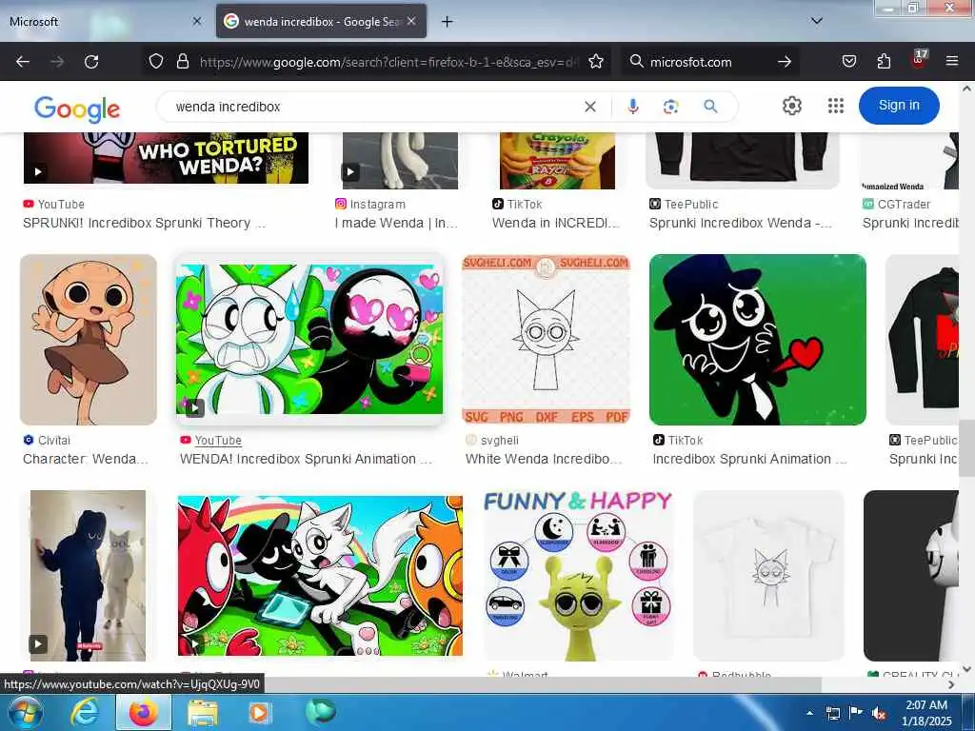Open the Character: Wenda Civitai link
Viewport: 975px width, 731px height.
(x=85, y=460)
